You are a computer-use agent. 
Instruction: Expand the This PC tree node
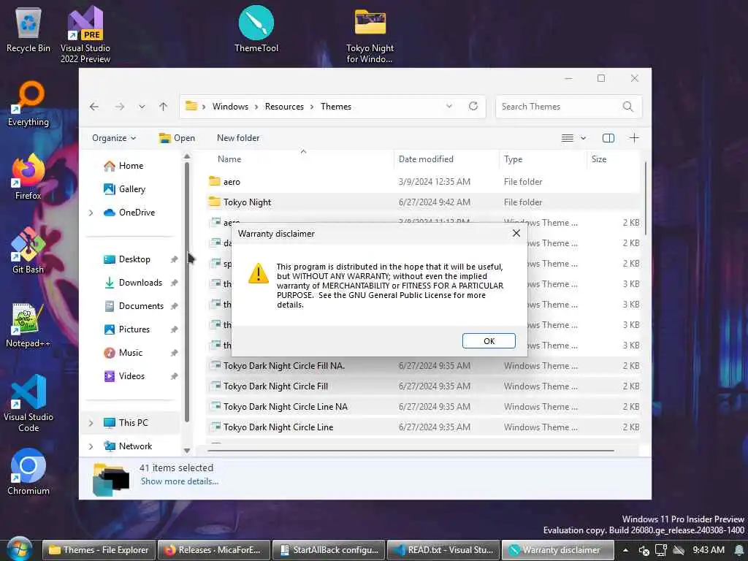(91, 423)
